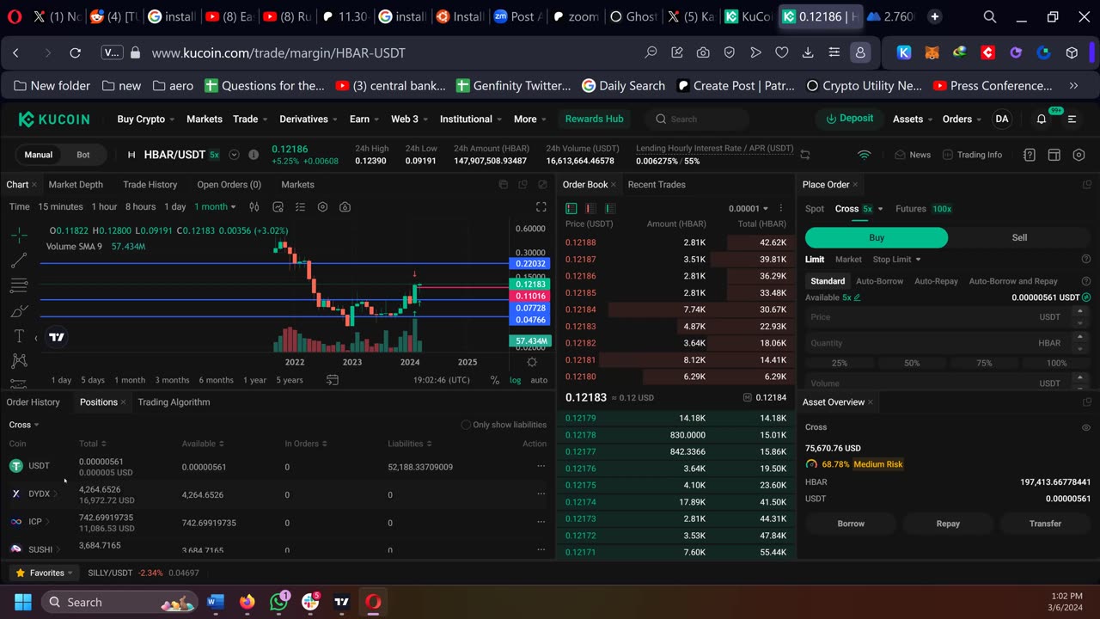Click the Borrow button
The height and width of the screenshot is (619, 1100).
[851, 524]
